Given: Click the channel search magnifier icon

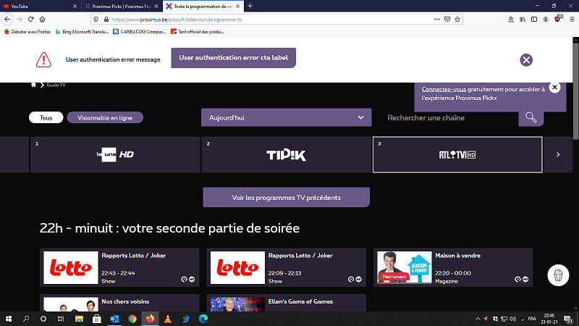Looking at the screenshot, I should [x=531, y=117].
